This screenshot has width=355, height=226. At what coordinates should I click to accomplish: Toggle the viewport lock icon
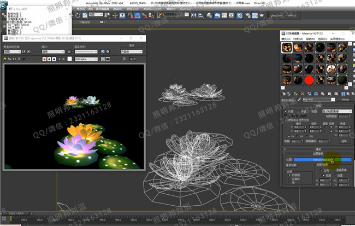click(x=69, y=51)
